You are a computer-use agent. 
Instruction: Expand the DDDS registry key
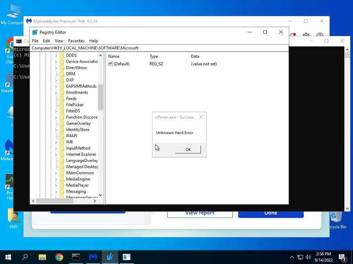click(56, 55)
